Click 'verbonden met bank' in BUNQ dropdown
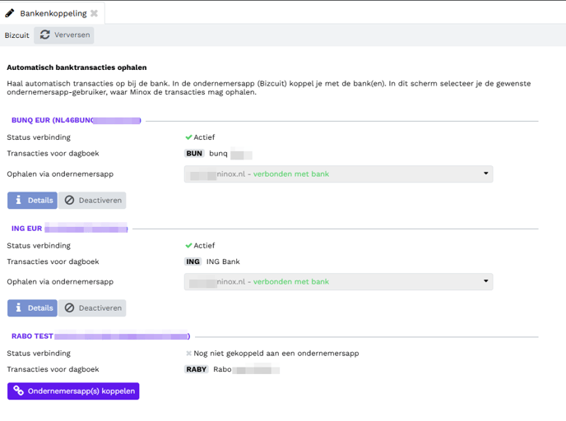The height and width of the screenshot is (421, 566). [291, 173]
